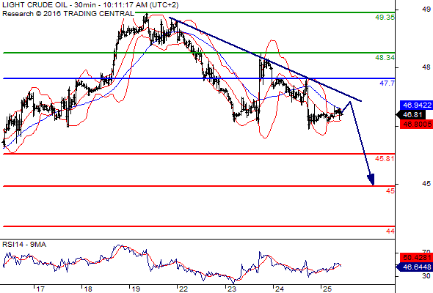Select date marker 25 on time axis
Viewport: 433px width, 293px height.
pos(327,289)
